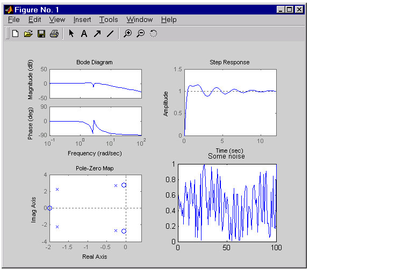Print the figure using the printer icon
The width and height of the screenshot is (403, 270).
54,34
